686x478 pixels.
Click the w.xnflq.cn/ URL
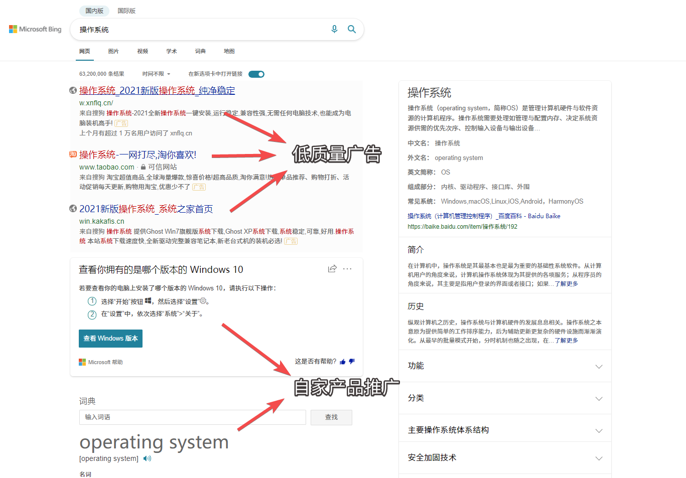96,103
